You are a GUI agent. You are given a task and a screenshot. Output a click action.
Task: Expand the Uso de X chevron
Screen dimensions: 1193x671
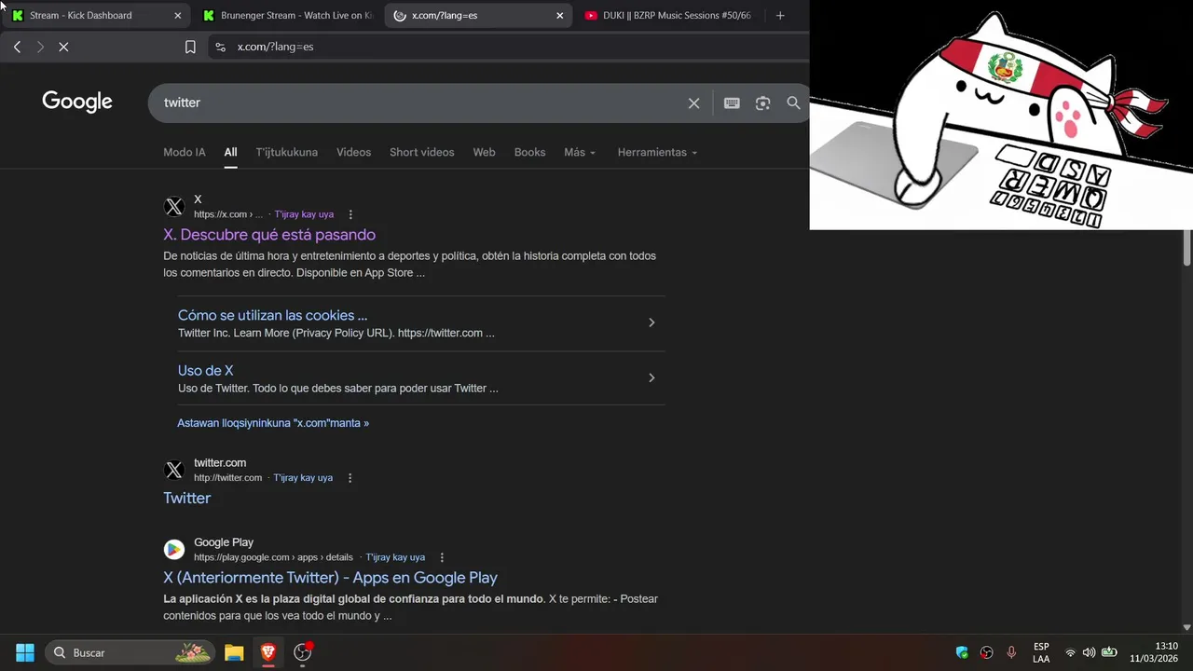point(651,377)
